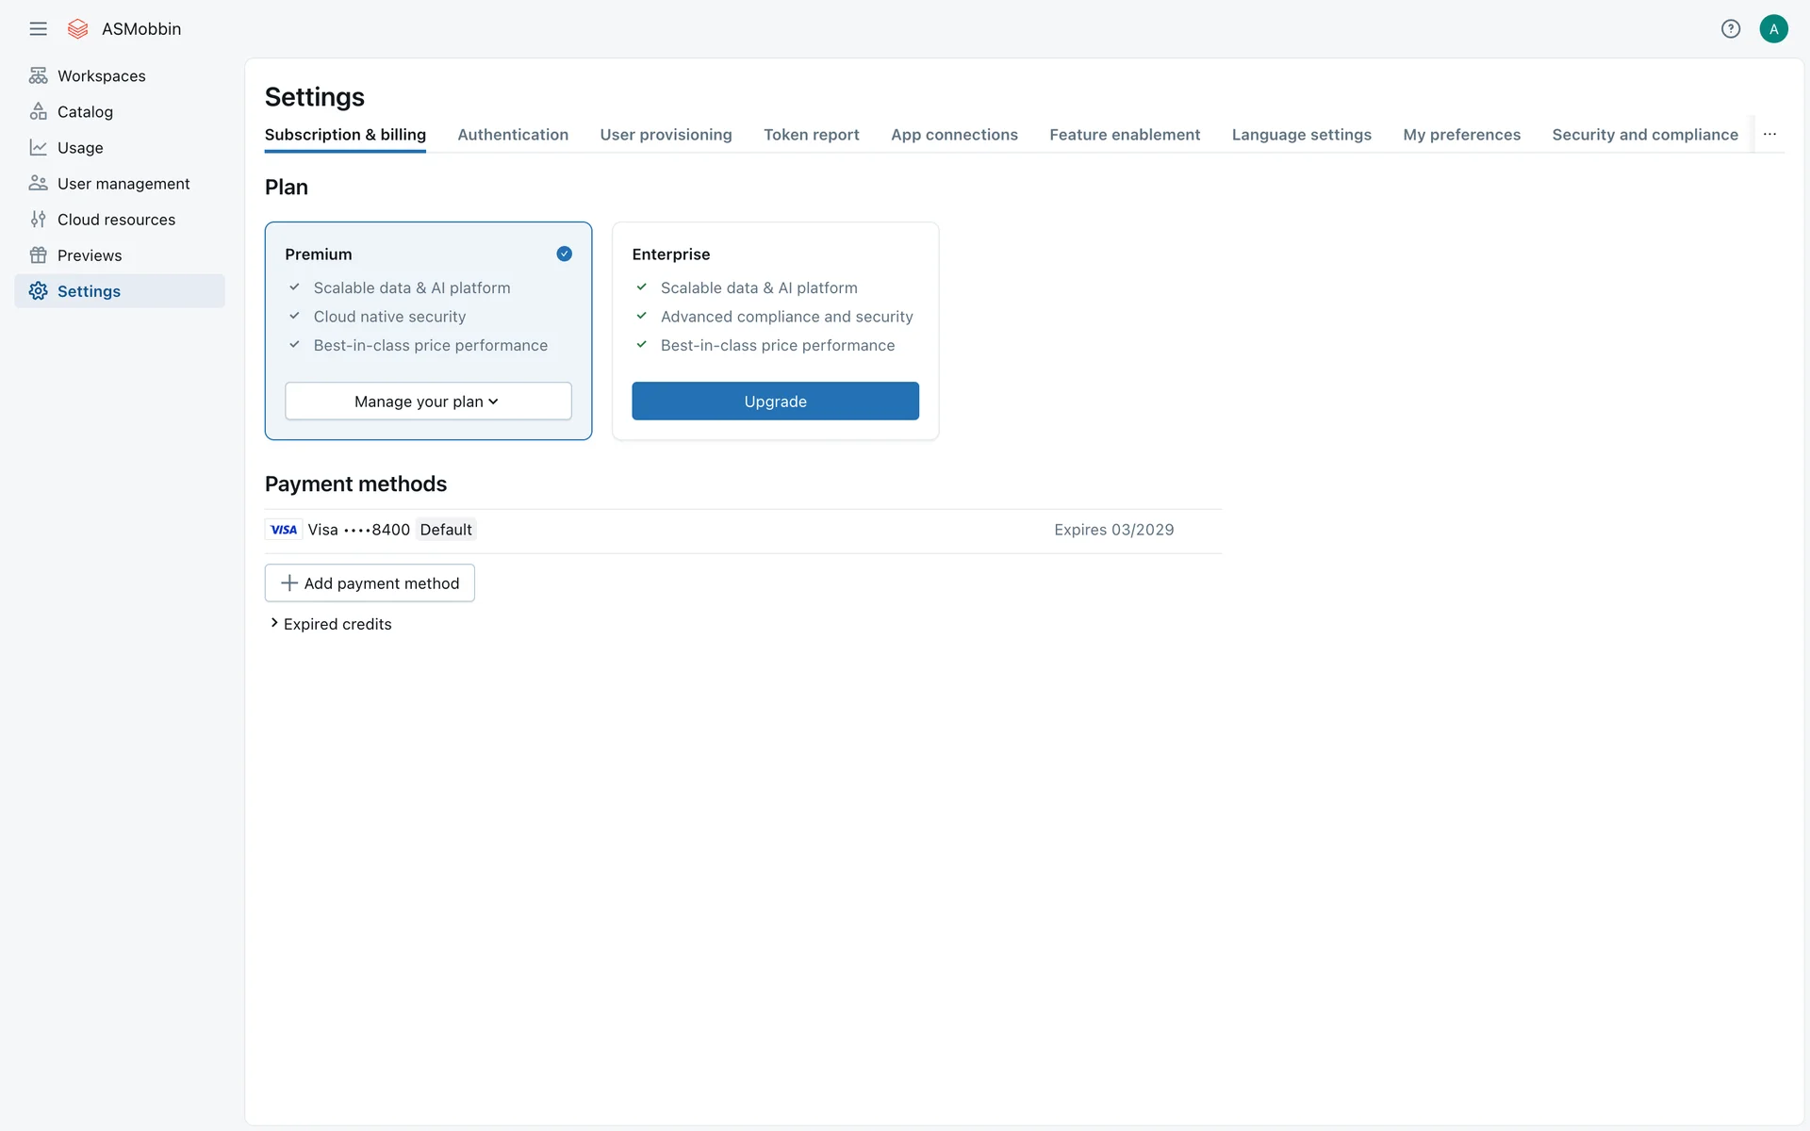Open the Security and compliance tab
The width and height of the screenshot is (1810, 1131).
pos(1644,134)
